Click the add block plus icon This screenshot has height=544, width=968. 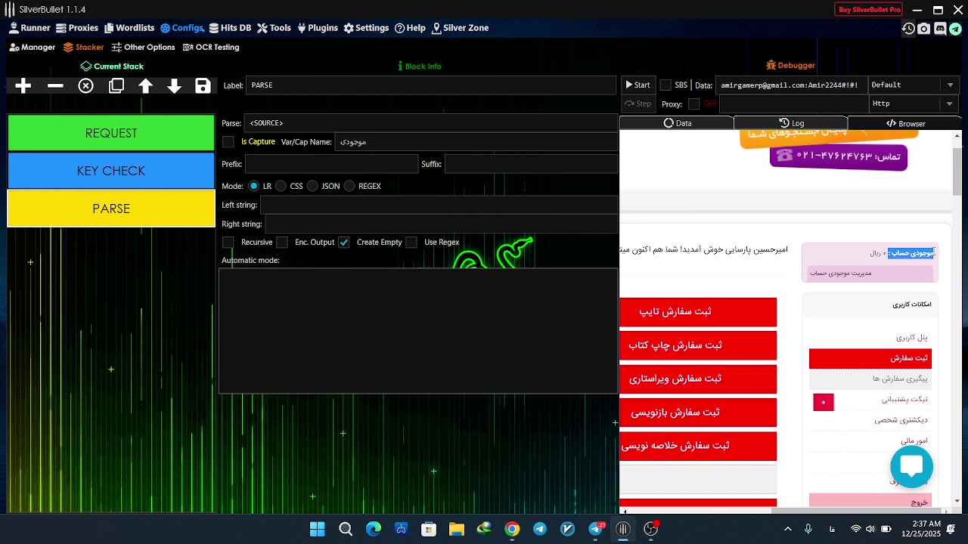coord(23,86)
